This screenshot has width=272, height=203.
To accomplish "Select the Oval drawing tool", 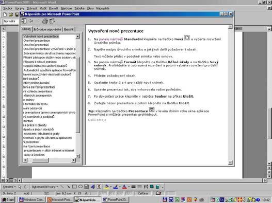I will point(81,187).
